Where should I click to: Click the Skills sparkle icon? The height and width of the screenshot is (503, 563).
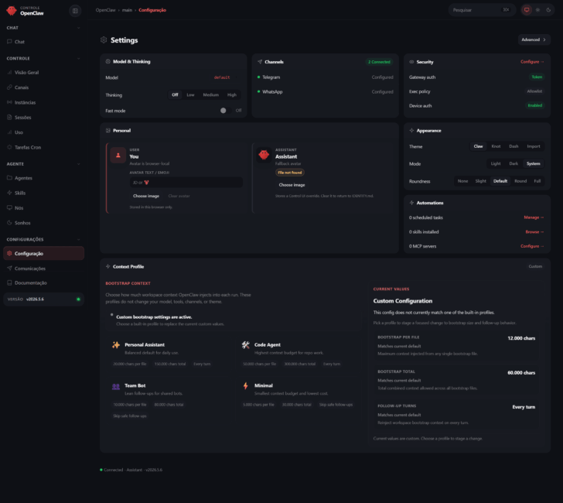pyautogui.click(x=9, y=193)
